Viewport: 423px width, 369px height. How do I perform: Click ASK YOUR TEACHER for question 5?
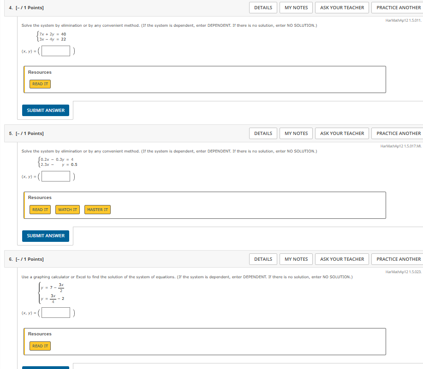click(x=342, y=133)
